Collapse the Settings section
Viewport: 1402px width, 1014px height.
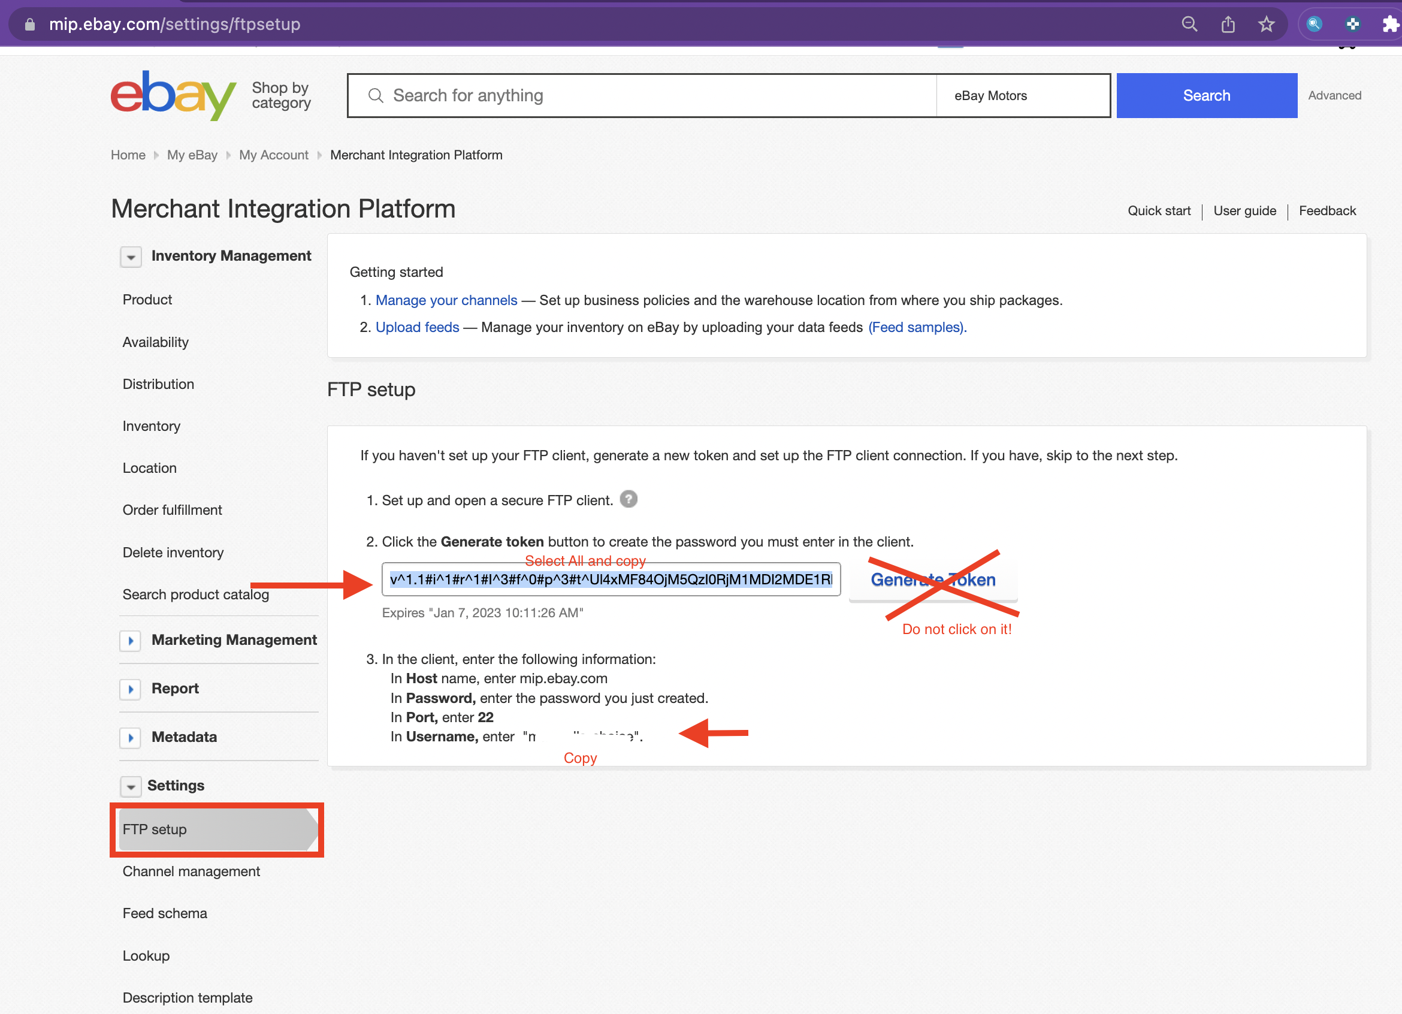pos(131,786)
